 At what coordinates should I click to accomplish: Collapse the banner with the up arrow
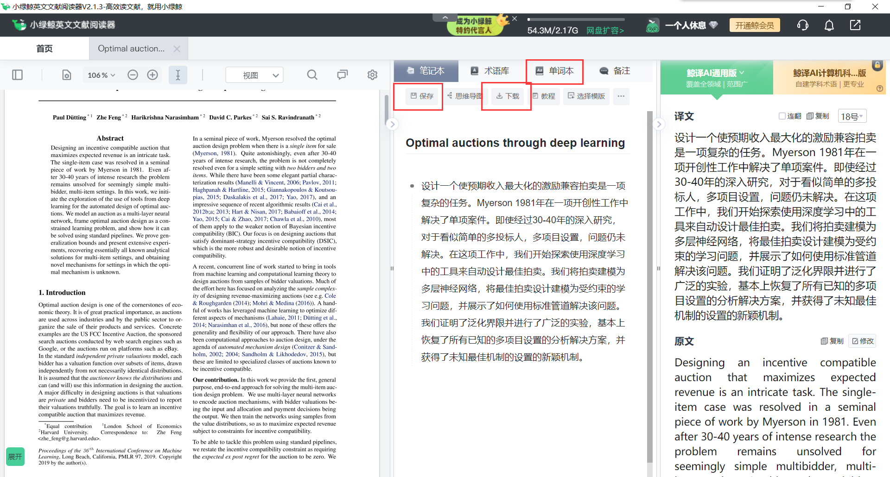click(x=445, y=18)
